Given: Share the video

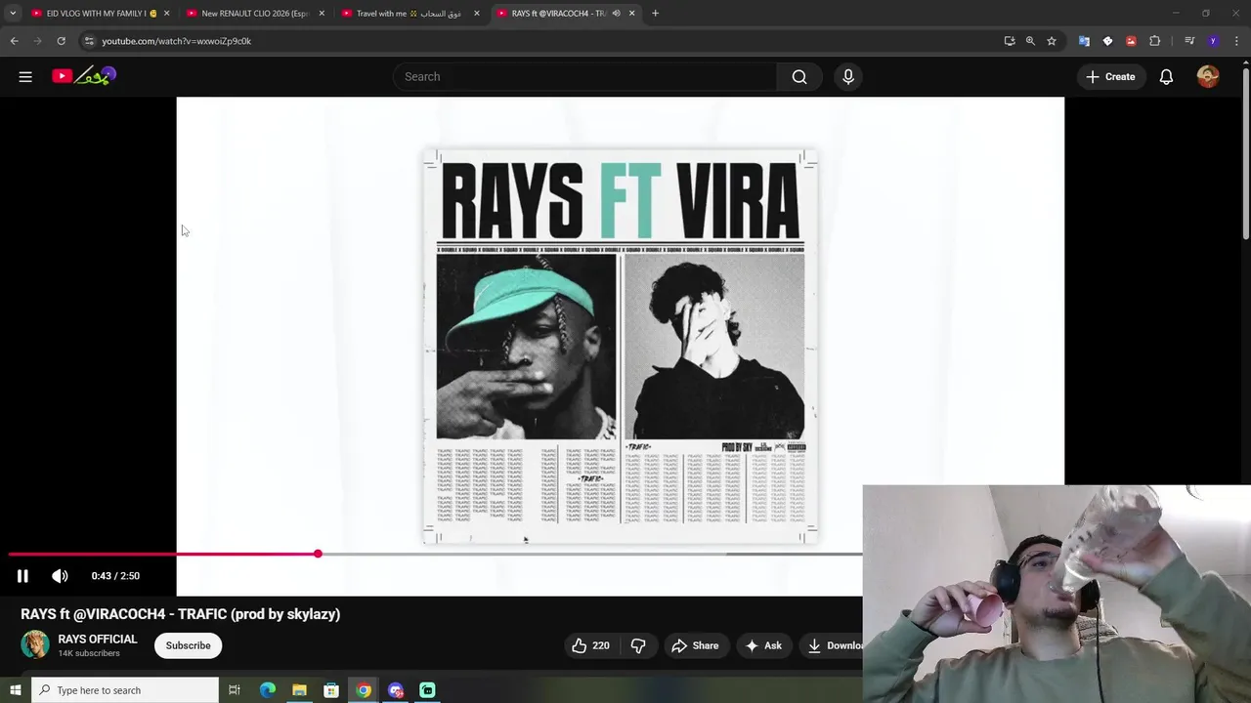Looking at the screenshot, I should (695, 645).
